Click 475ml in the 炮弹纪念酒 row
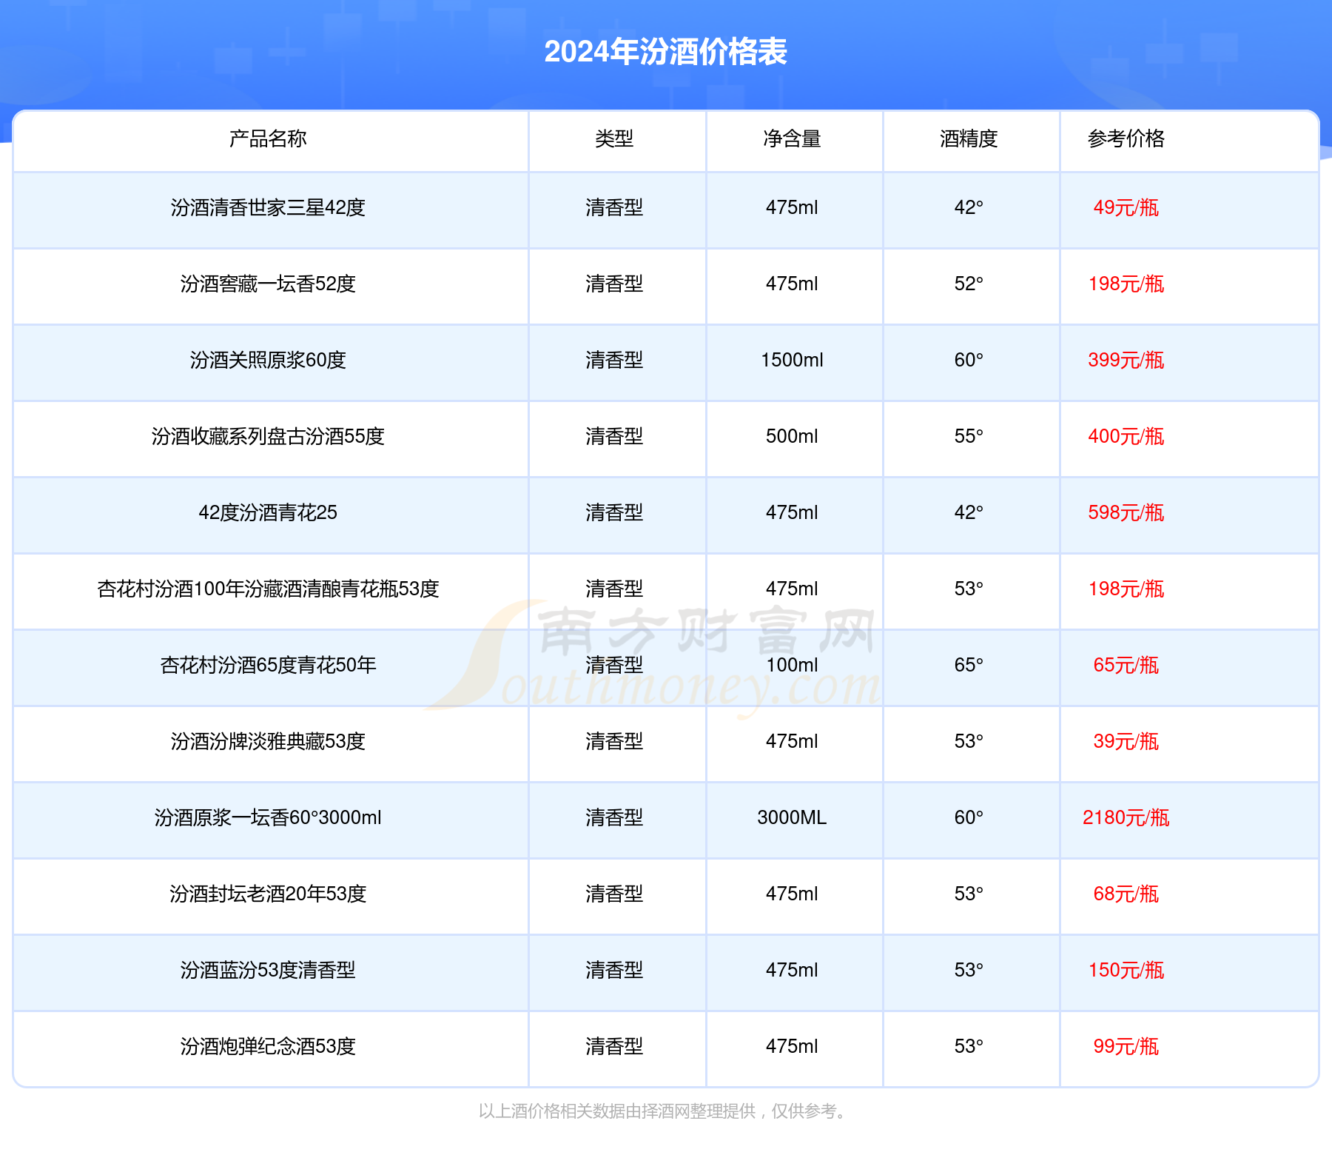The image size is (1332, 1155). (x=792, y=1046)
